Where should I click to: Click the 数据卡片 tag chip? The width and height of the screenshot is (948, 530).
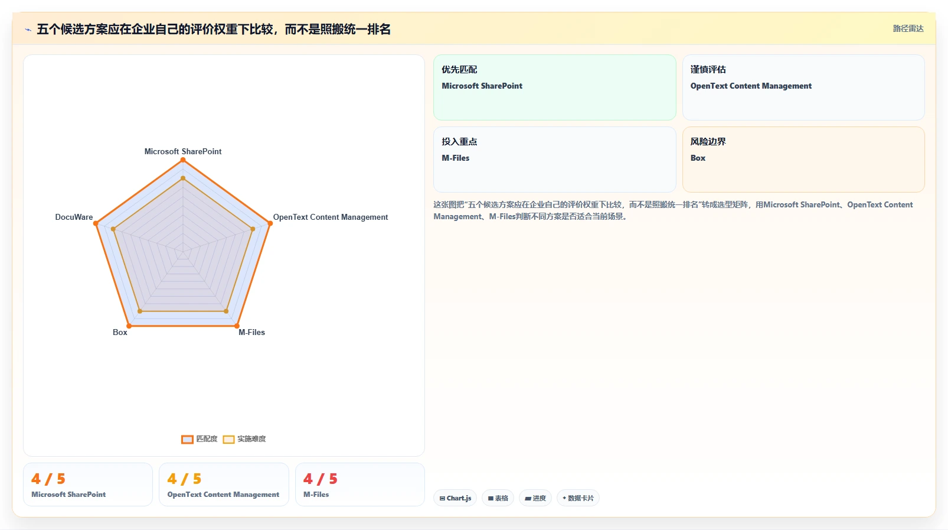pyautogui.click(x=578, y=498)
